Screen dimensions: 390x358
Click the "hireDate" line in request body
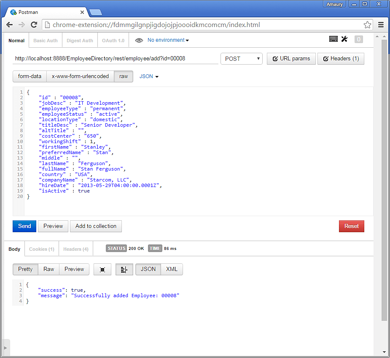tap(100, 185)
